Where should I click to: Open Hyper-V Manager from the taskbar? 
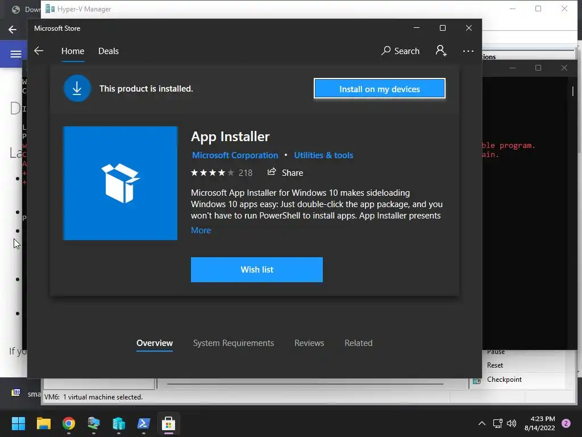click(x=118, y=423)
